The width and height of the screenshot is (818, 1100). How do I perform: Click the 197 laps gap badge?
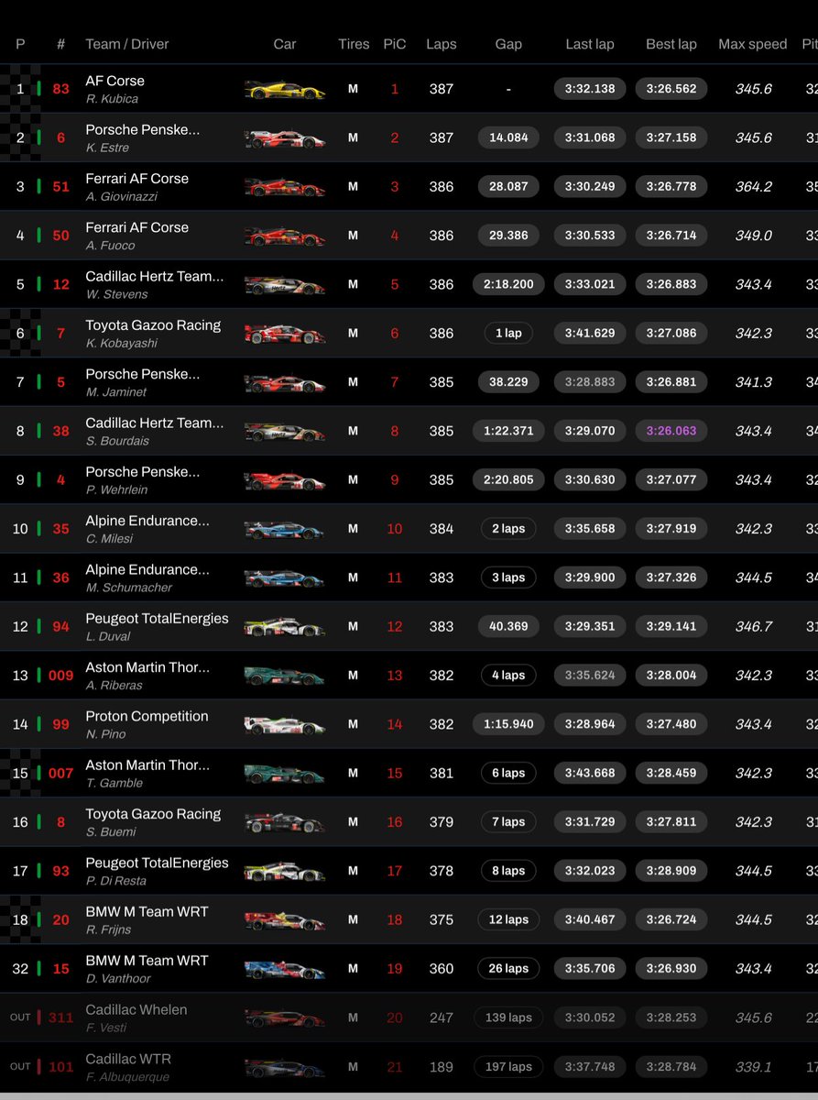click(x=508, y=1066)
